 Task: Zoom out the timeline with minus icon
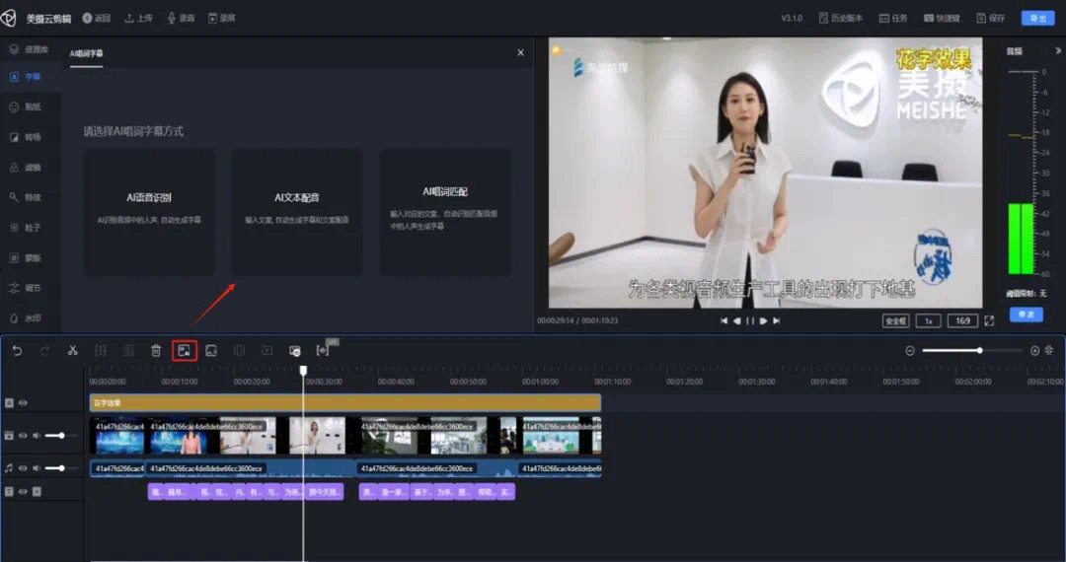[910, 350]
